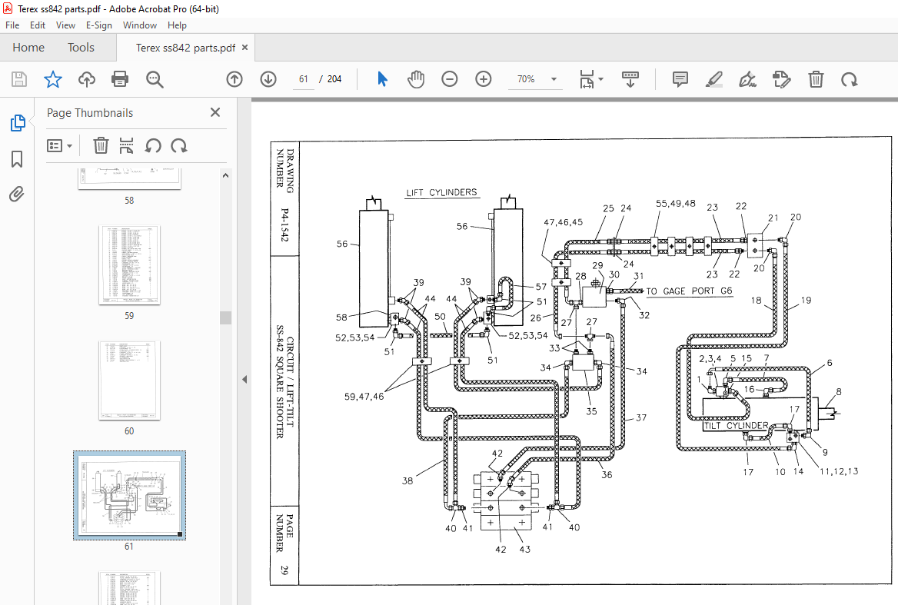Open the View menu

[x=66, y=25]
